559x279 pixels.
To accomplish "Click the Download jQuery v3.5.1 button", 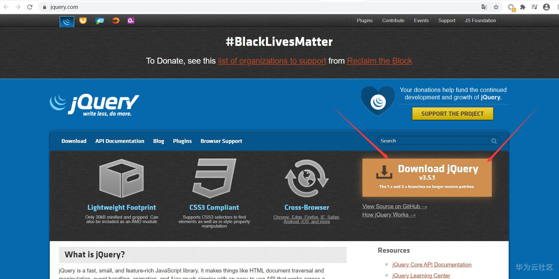I will tap(427, 178).
